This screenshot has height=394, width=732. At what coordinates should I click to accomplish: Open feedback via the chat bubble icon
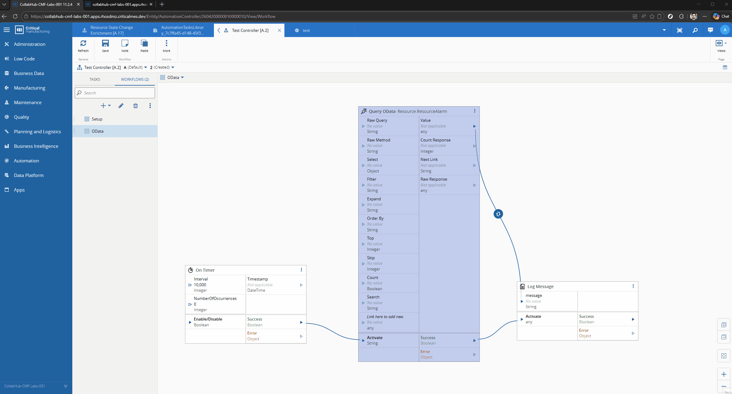point(710,30)
